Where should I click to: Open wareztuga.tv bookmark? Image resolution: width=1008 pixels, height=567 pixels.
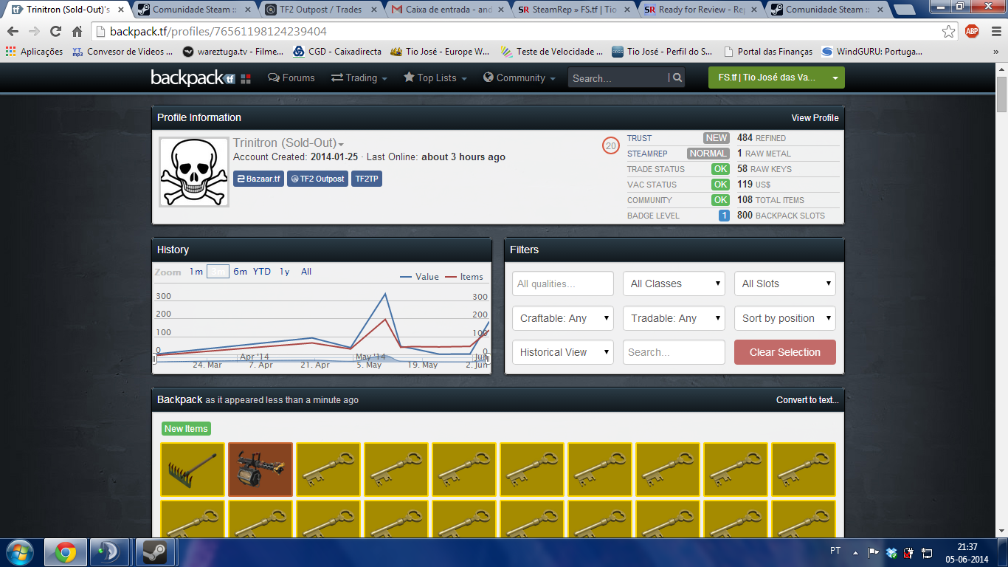point(232,52)
